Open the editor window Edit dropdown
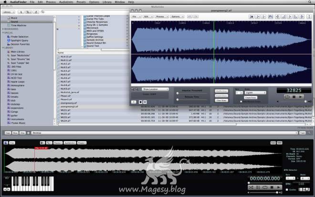This screenshot has height=197, width=315. (x=148, y=17)
